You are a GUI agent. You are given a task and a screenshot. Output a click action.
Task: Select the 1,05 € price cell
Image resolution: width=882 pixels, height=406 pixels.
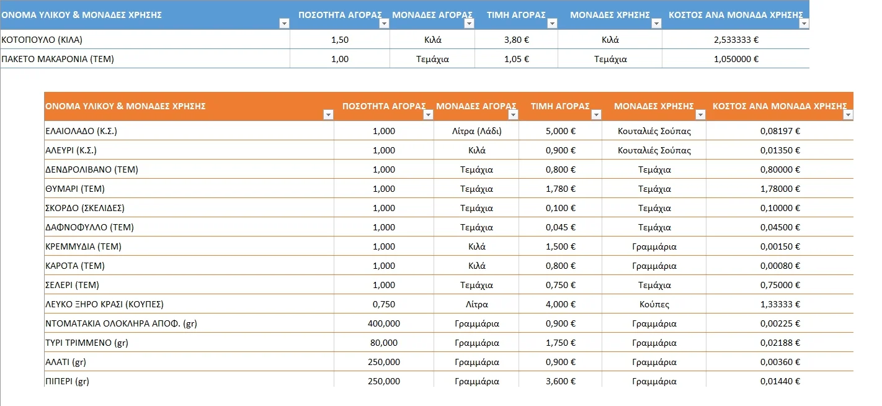[516, 59]
